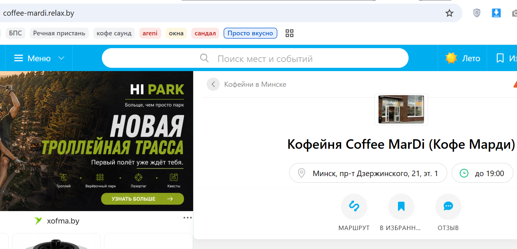The width and height of the screenshot is (517, 249).
Task: Click the browser address bar URL
Action: click(39, 13)
